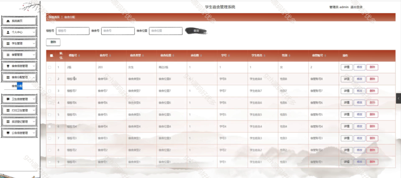This screenshot has height=178, width=401.
Task: Expand the 打扫卫生管理 menu chevron
Action: [x=34, y=110]
